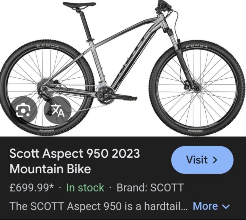Click the Brand: SCOTT text
The width and height of the screenshot is (246, 220).
[150, 187]
